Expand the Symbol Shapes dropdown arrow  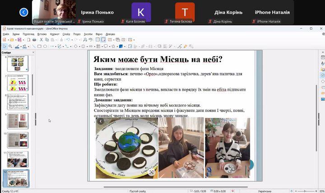click(87, 47)
